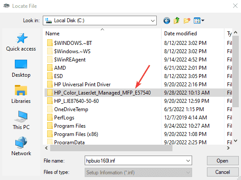This screenshot has width=241, height=180.
Task: Go up one folder level
Action: click(x=176, y=20)
